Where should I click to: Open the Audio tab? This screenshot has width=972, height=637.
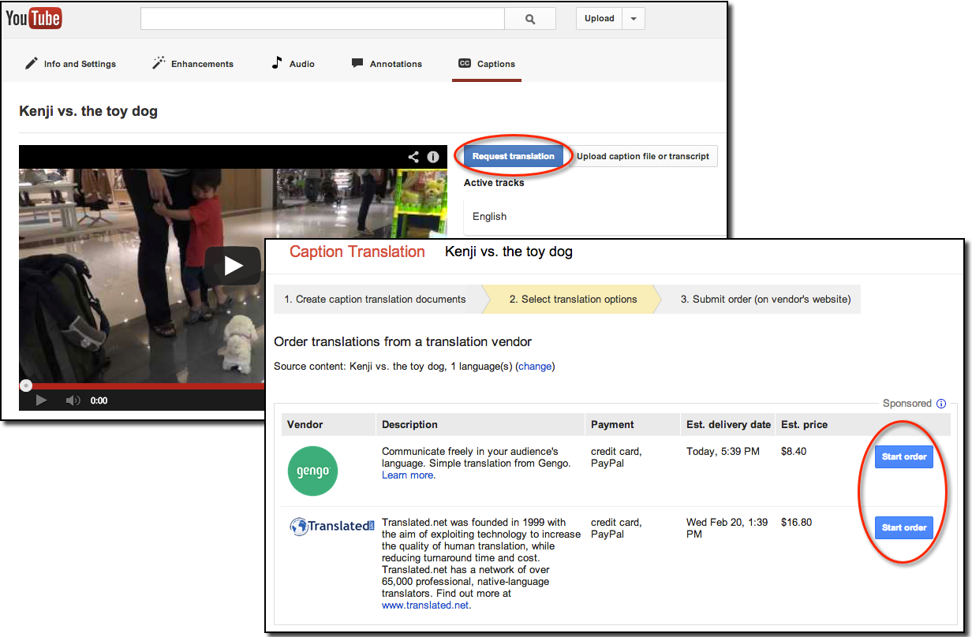pyautogui.click(x=293, y=64)
